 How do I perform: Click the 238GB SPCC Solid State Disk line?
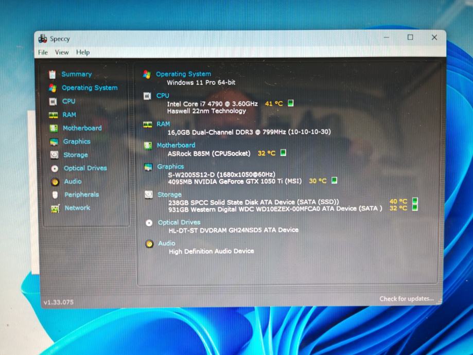(254, 202)
